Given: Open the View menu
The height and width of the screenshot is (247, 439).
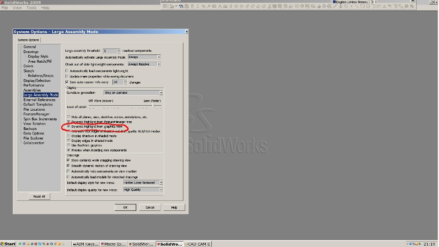Looking at the screenshot, I should coord(17,8).
